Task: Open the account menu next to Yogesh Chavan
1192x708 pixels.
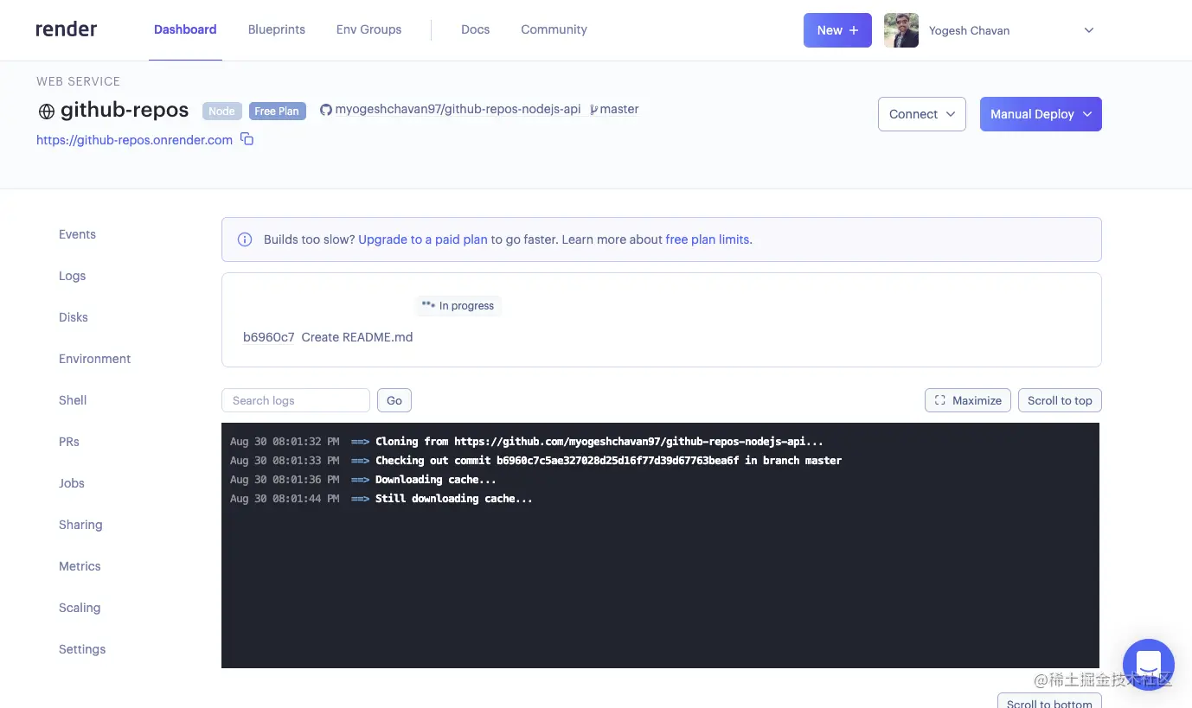Action: (1088, 29)
